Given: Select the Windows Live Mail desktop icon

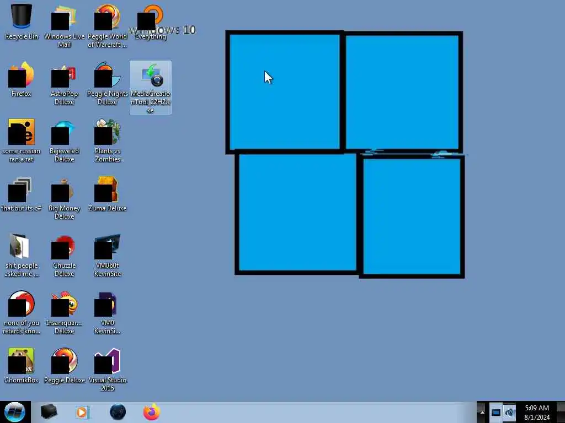Looking at the screenshot, I should 64,26.
